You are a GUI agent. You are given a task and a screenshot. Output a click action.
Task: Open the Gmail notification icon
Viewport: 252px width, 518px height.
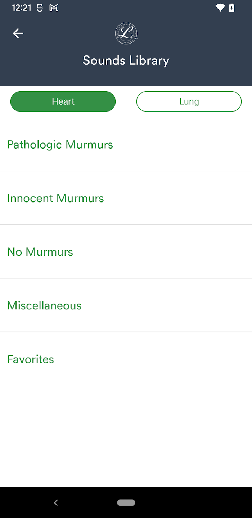coord(54,8)
